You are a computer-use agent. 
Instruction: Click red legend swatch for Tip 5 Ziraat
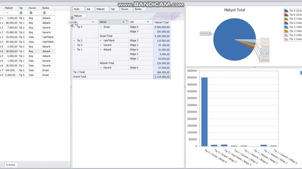[286, 15]
